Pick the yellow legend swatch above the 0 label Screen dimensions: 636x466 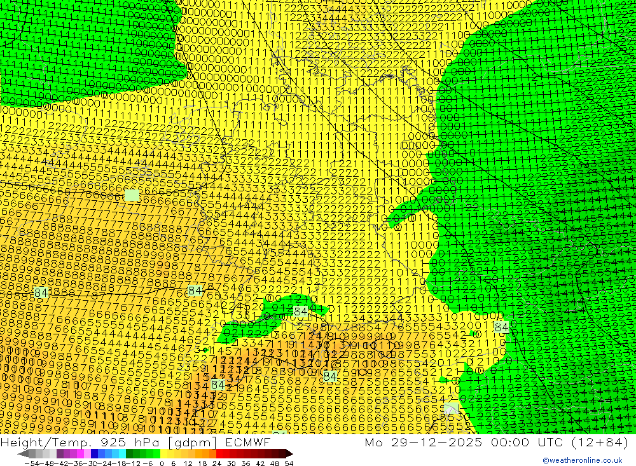[164, 454]
